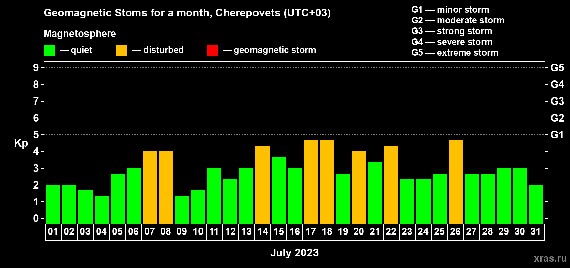Select the orange bar for July 08
The width and height of the screenshot is (570, 268).
(166, 187)
